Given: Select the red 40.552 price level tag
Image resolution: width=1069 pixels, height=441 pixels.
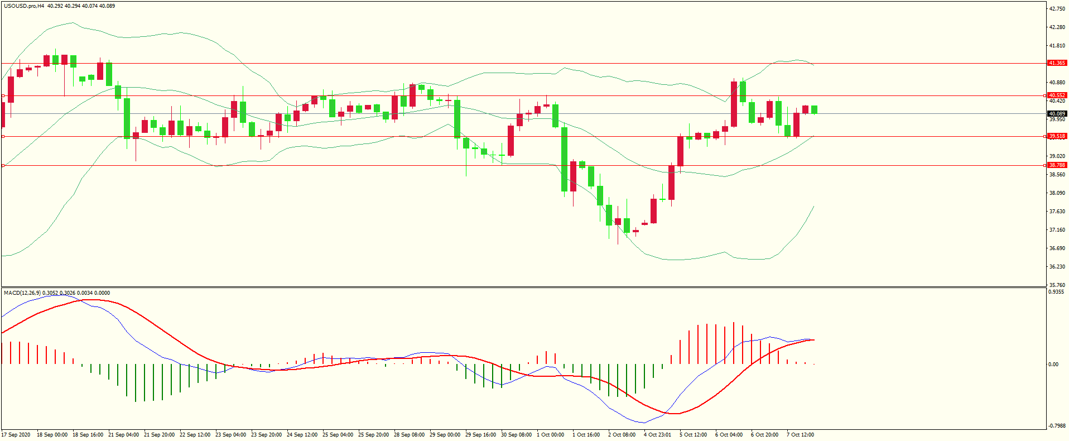Looking at the screenshot, I should coord(1057,95).
